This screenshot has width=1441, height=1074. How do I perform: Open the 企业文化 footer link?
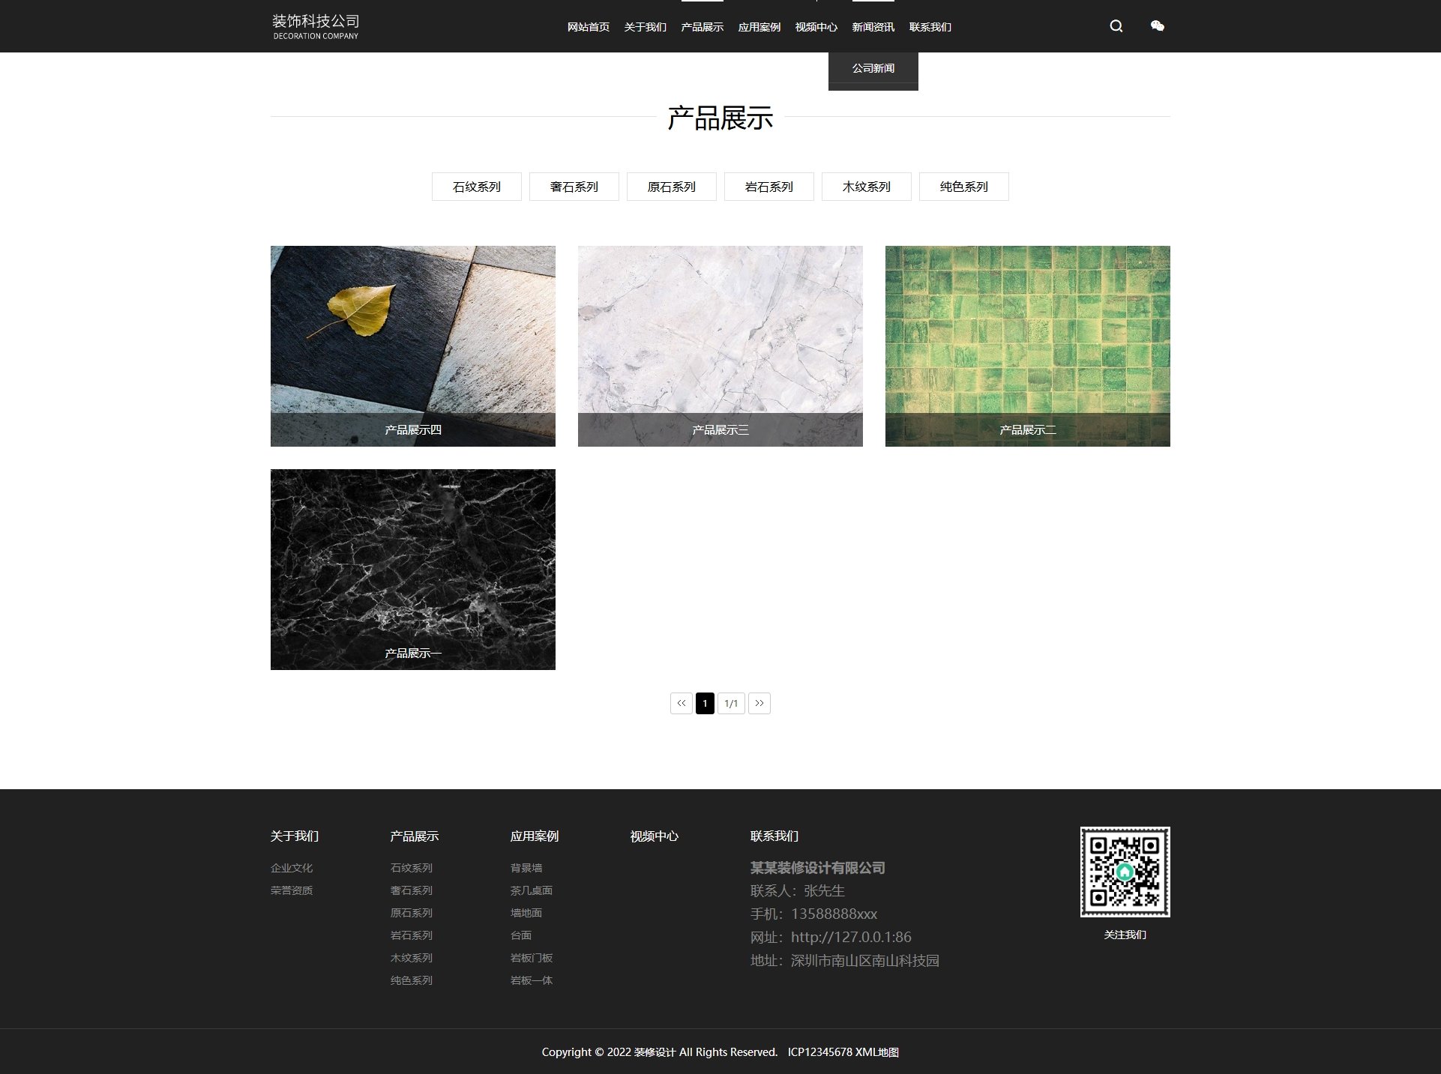[292, 868]
